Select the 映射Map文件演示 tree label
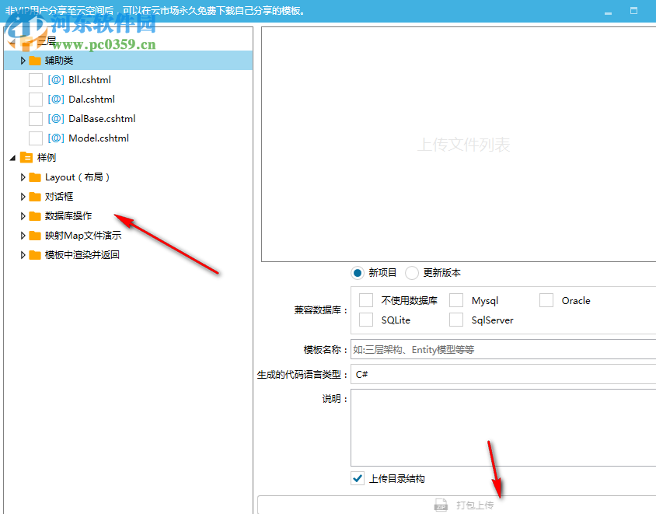The width and height of the screenshot is (656, 514). (83, 236)
